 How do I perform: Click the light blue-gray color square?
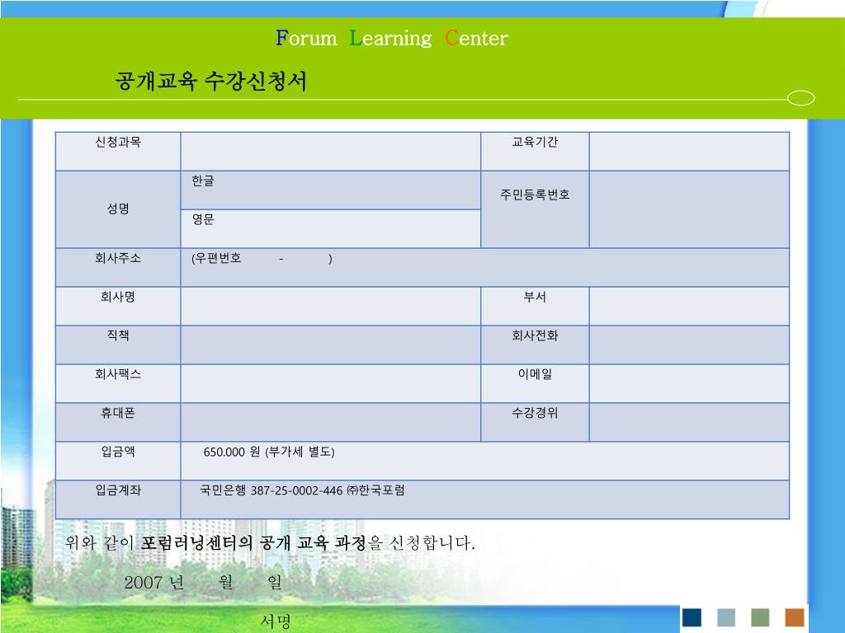726,617
